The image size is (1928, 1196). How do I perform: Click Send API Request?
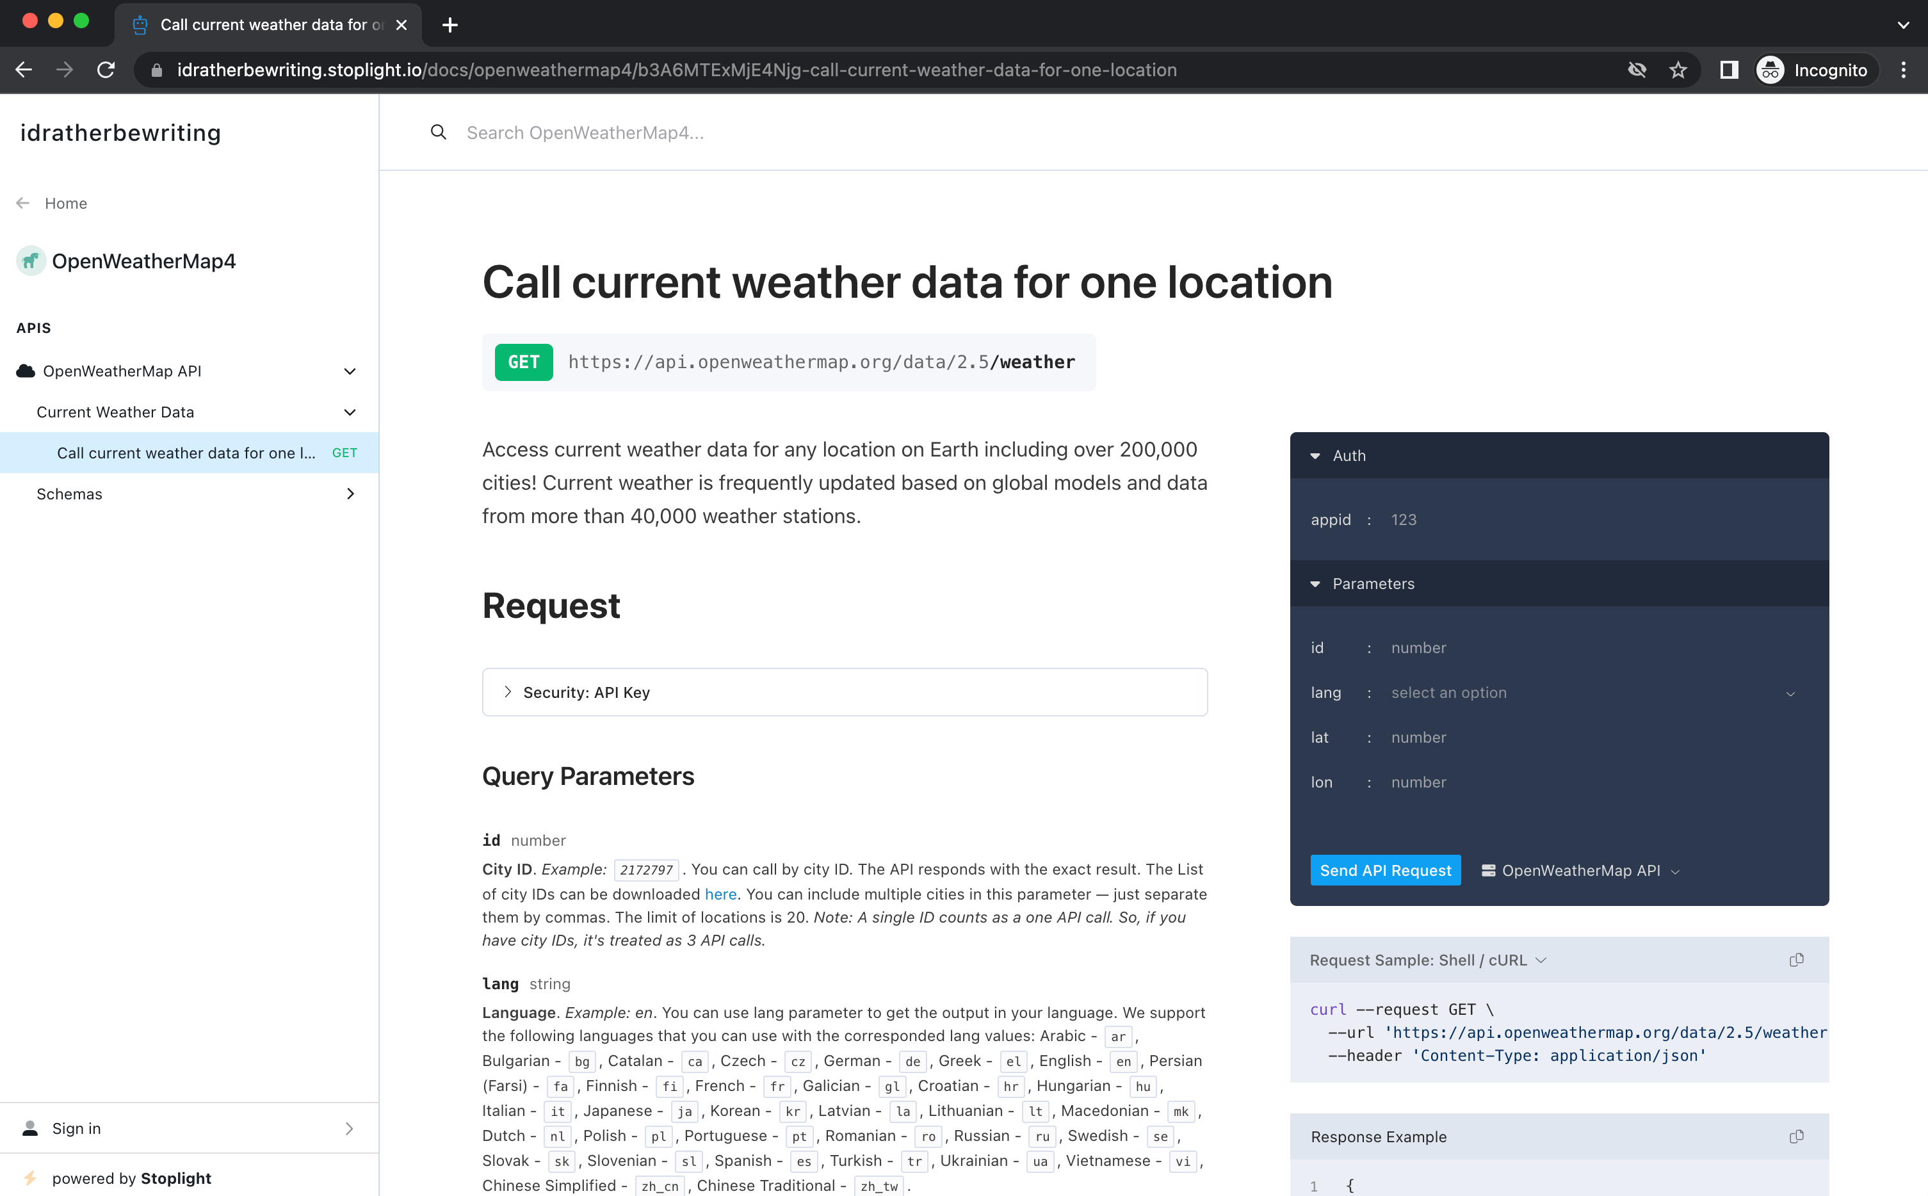(x=1385, y=870)
